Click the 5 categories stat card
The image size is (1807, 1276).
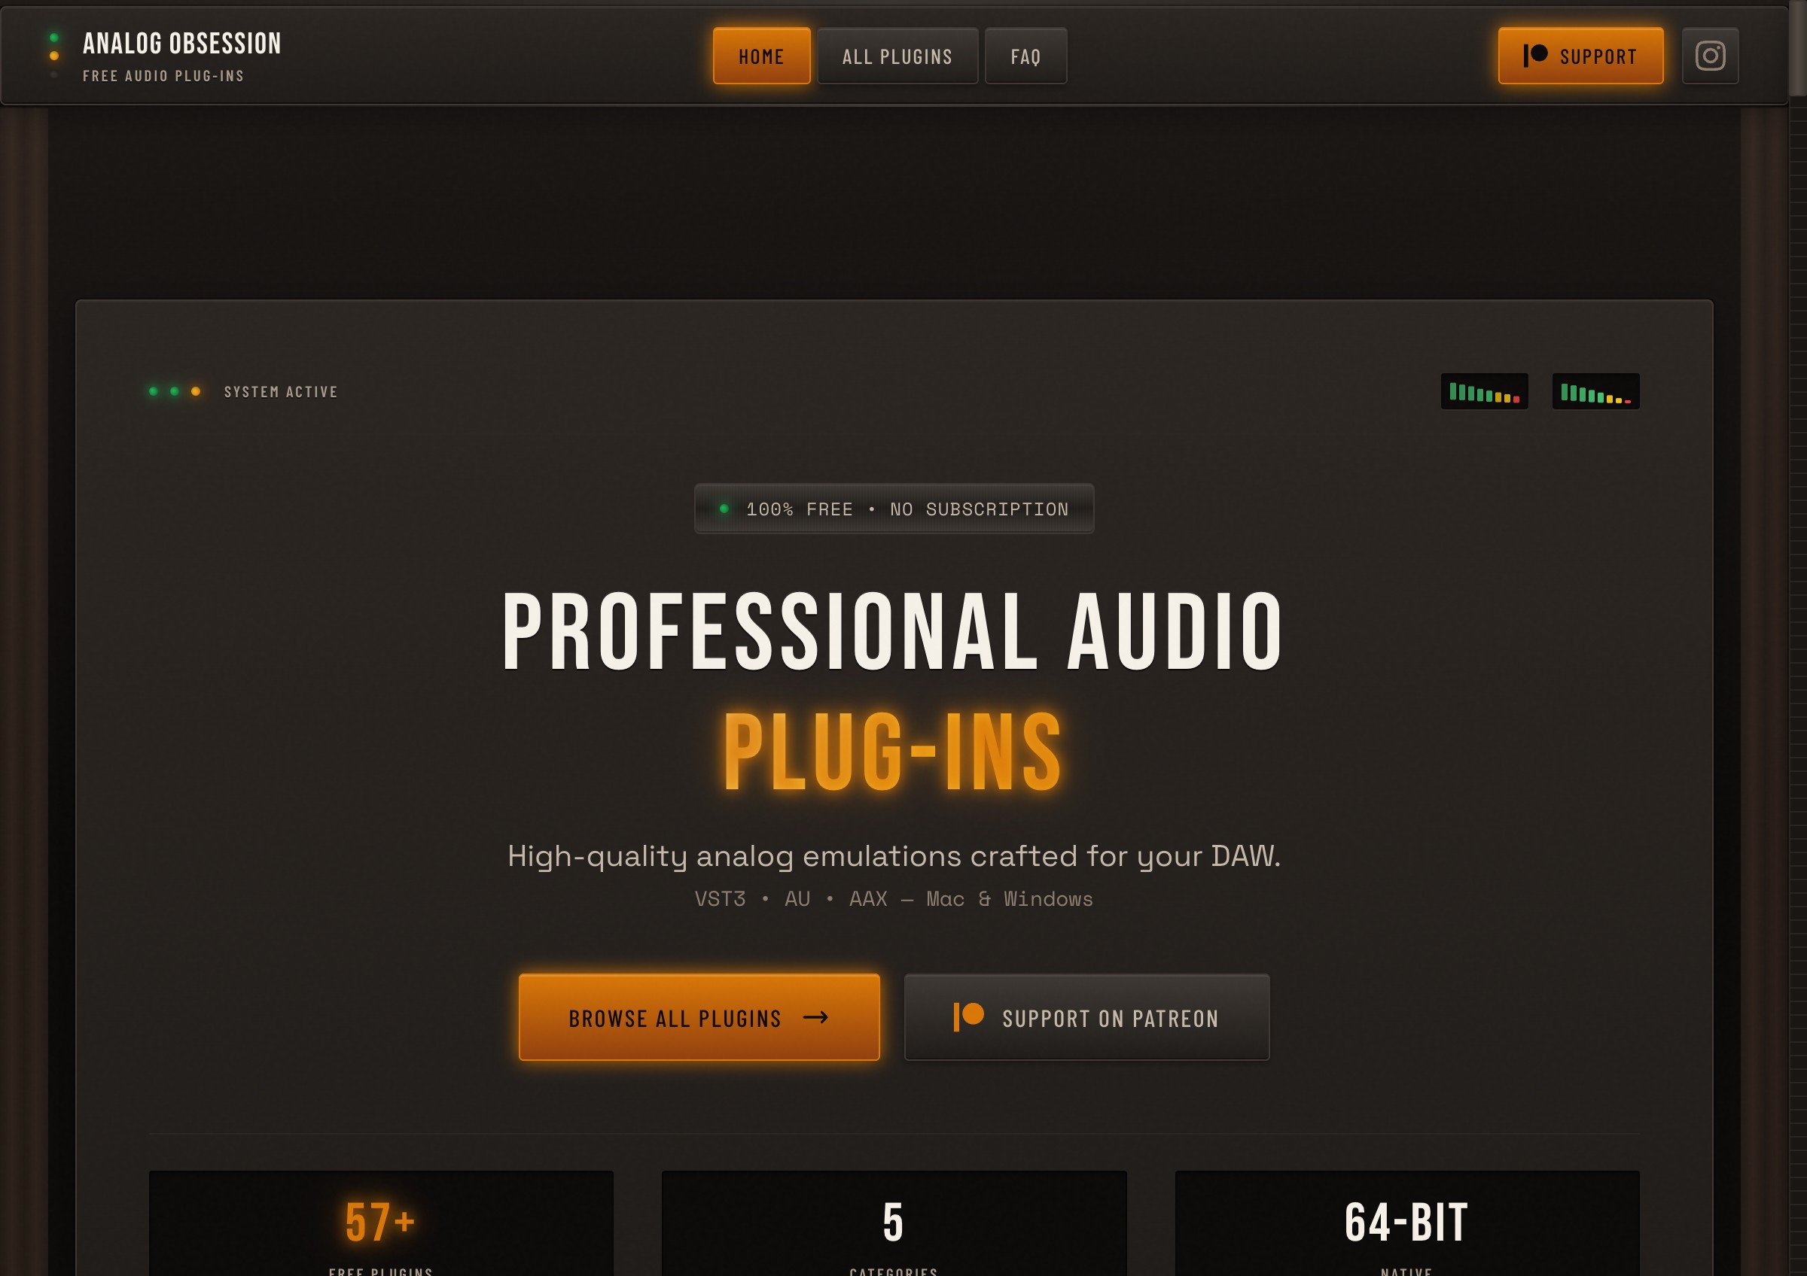pyautogui.click(x=893, y=1223)
